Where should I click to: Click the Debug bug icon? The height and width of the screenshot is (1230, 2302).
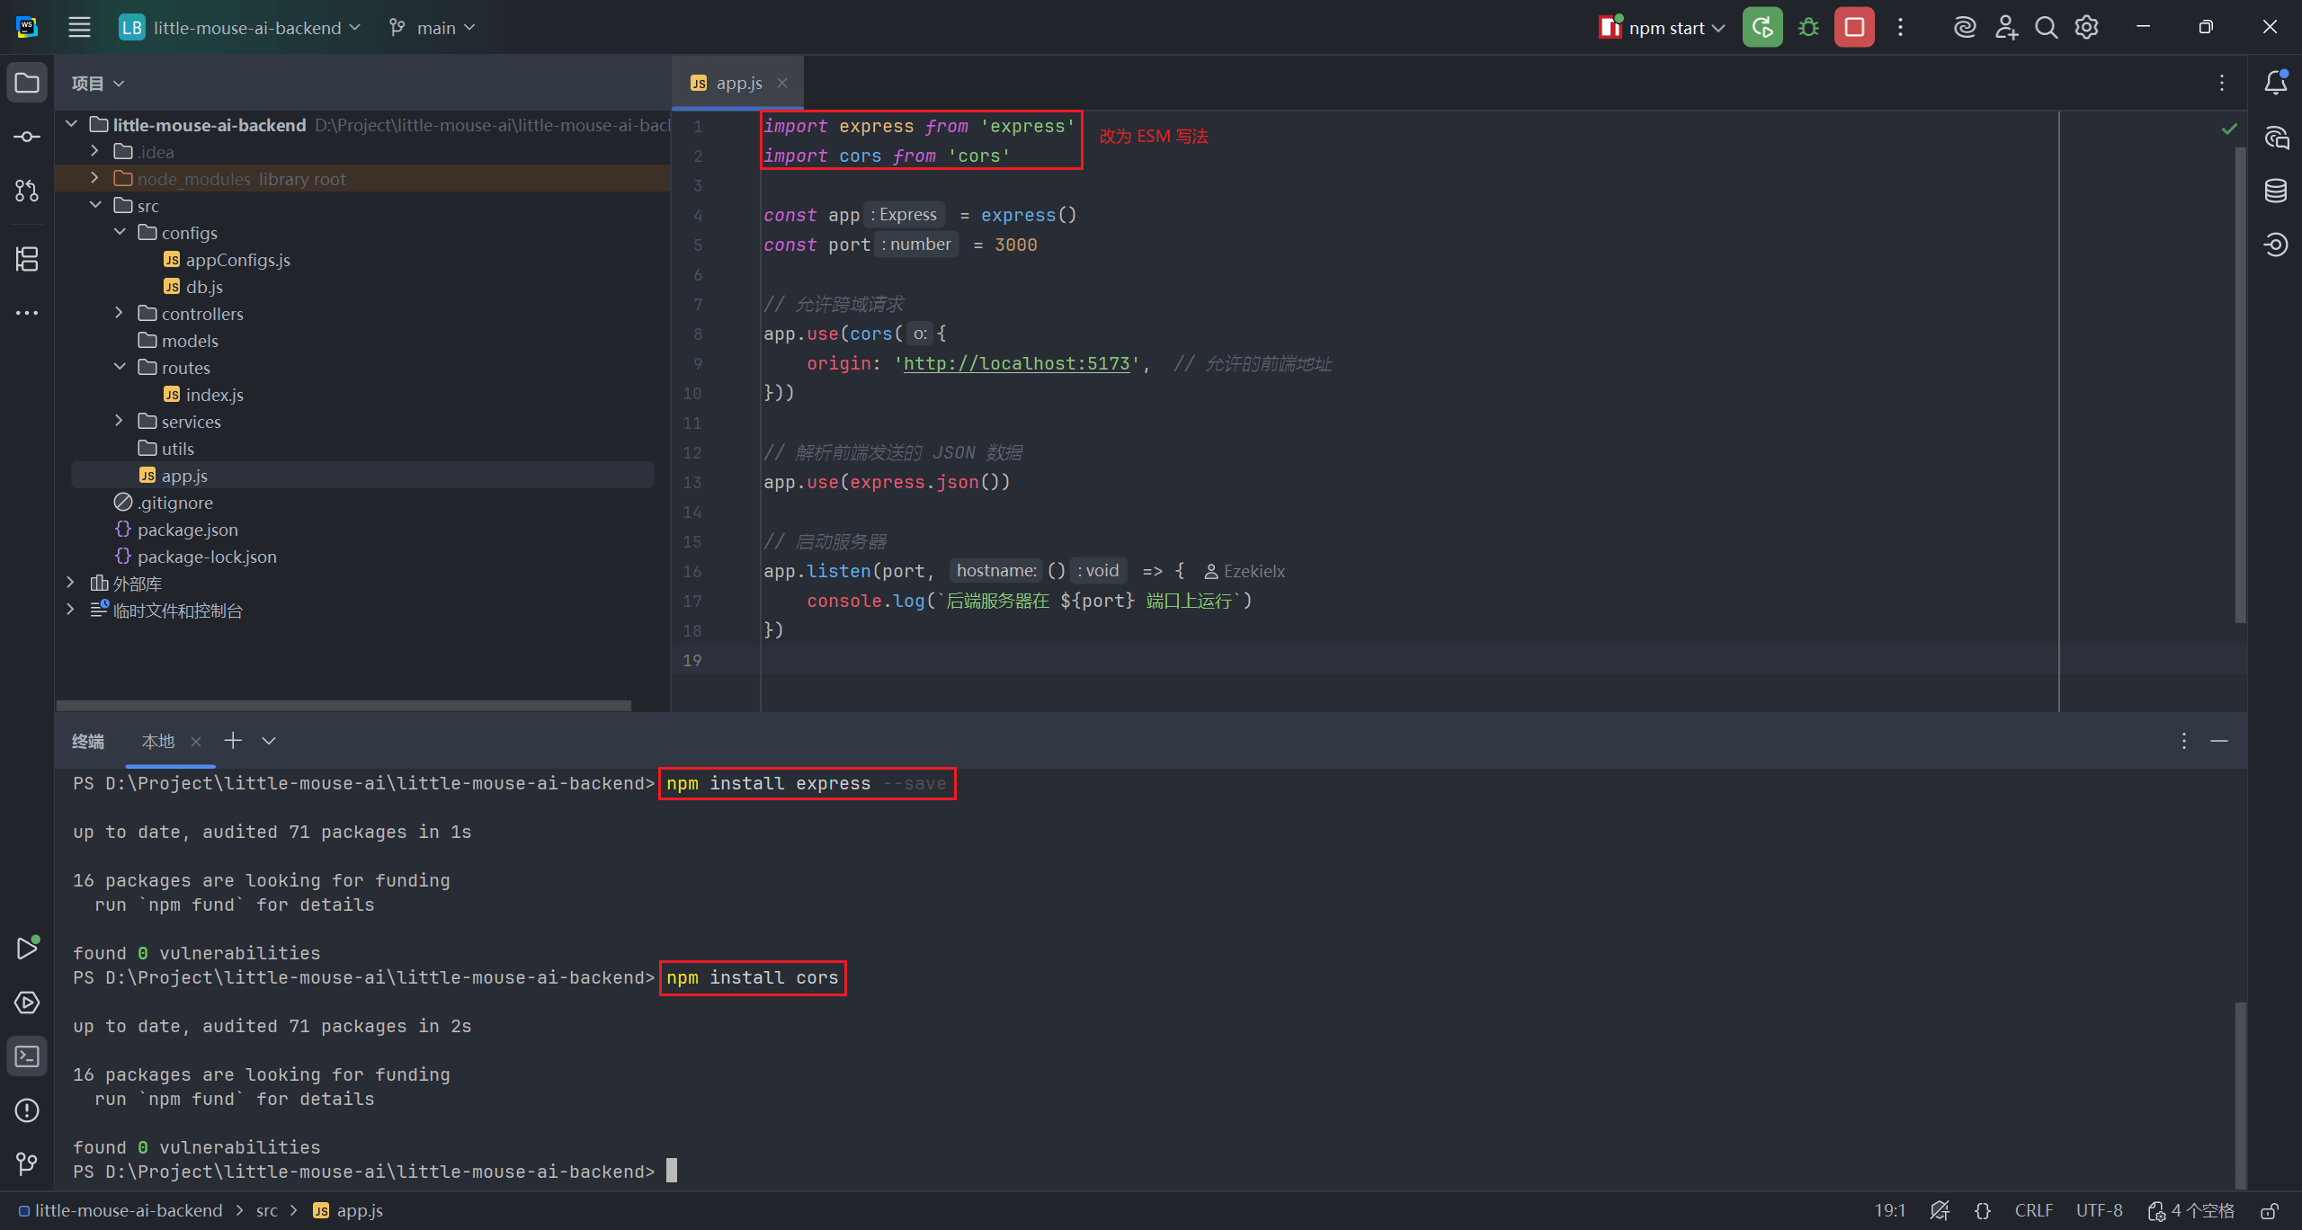pyautogui.click(x=1808, y=28)
